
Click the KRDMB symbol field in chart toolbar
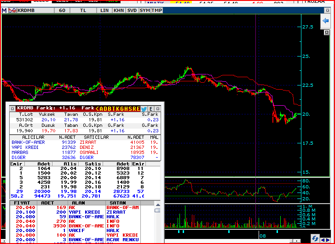(35, 10)
